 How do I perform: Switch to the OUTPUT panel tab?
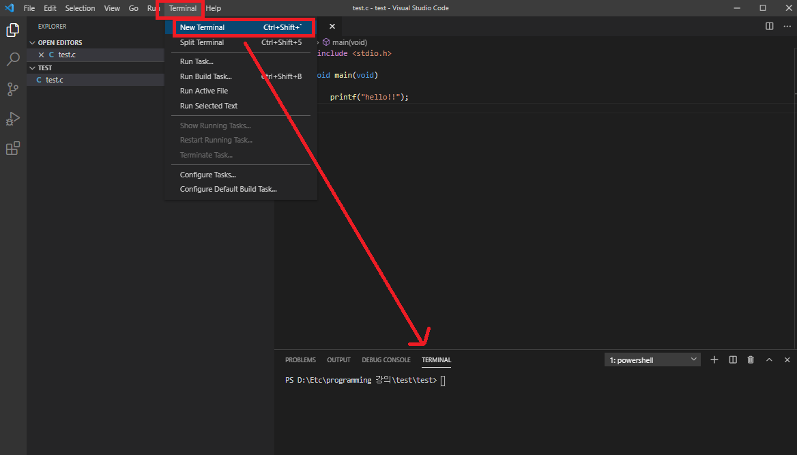click(x=338, y=360)
